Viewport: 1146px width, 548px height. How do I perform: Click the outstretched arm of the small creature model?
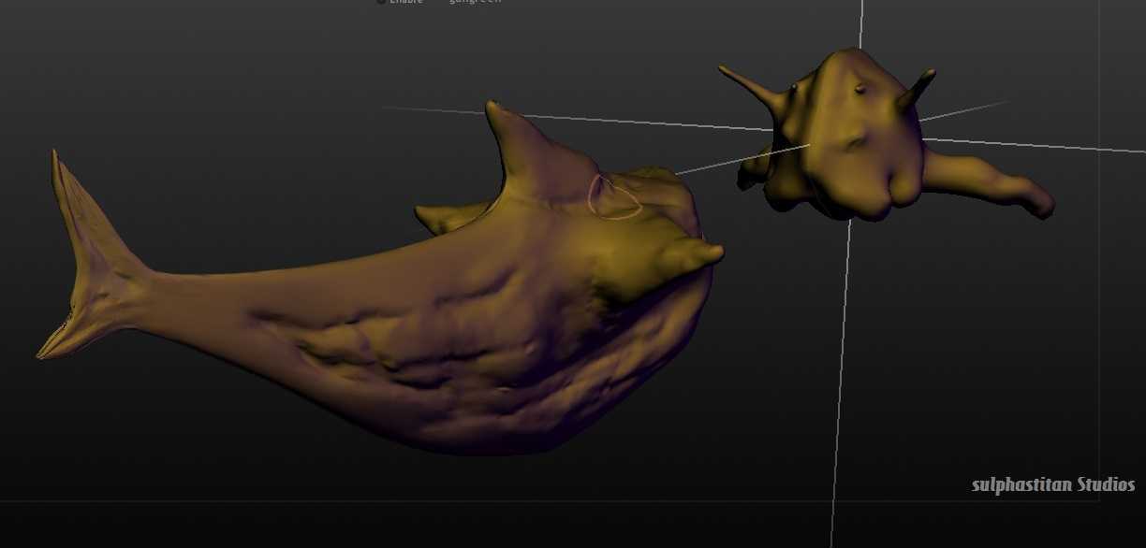click(991, 181)
